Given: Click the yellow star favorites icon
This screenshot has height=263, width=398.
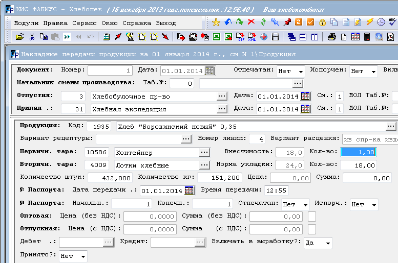Looking at the screenshot, I should tap(216, 22).
